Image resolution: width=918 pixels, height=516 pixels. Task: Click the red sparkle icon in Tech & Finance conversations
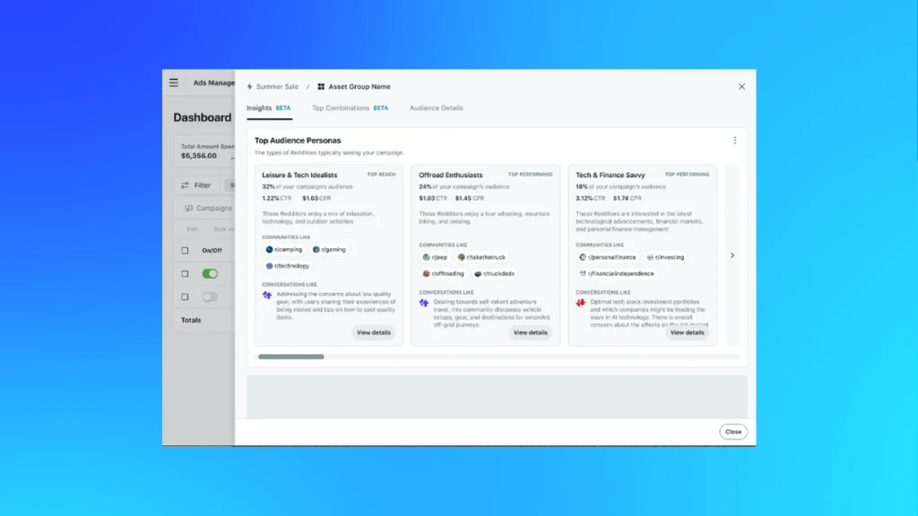coord(581,303)
